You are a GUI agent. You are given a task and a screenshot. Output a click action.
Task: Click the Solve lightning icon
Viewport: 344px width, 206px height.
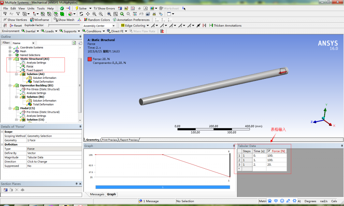point(77,8)
